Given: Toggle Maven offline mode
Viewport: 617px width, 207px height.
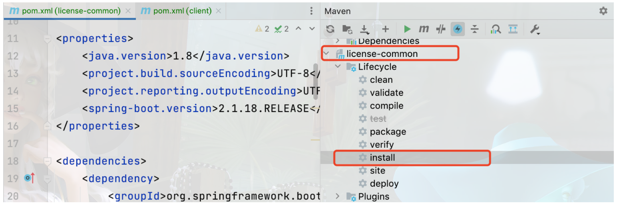Looking at the screenshot, I should pos(441,29).
